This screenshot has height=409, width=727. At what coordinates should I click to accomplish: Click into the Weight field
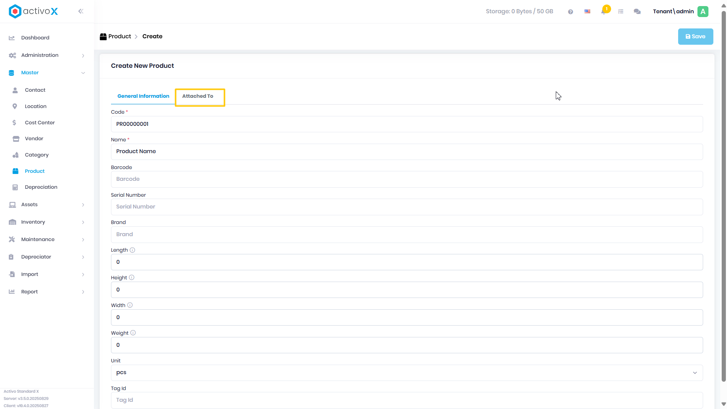click(406, 345)
